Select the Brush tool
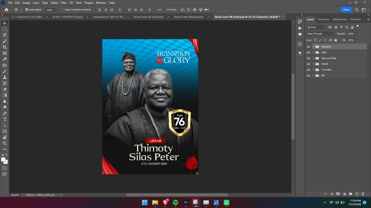This screenshot has height=208, width=371. [x=5, y=71]
